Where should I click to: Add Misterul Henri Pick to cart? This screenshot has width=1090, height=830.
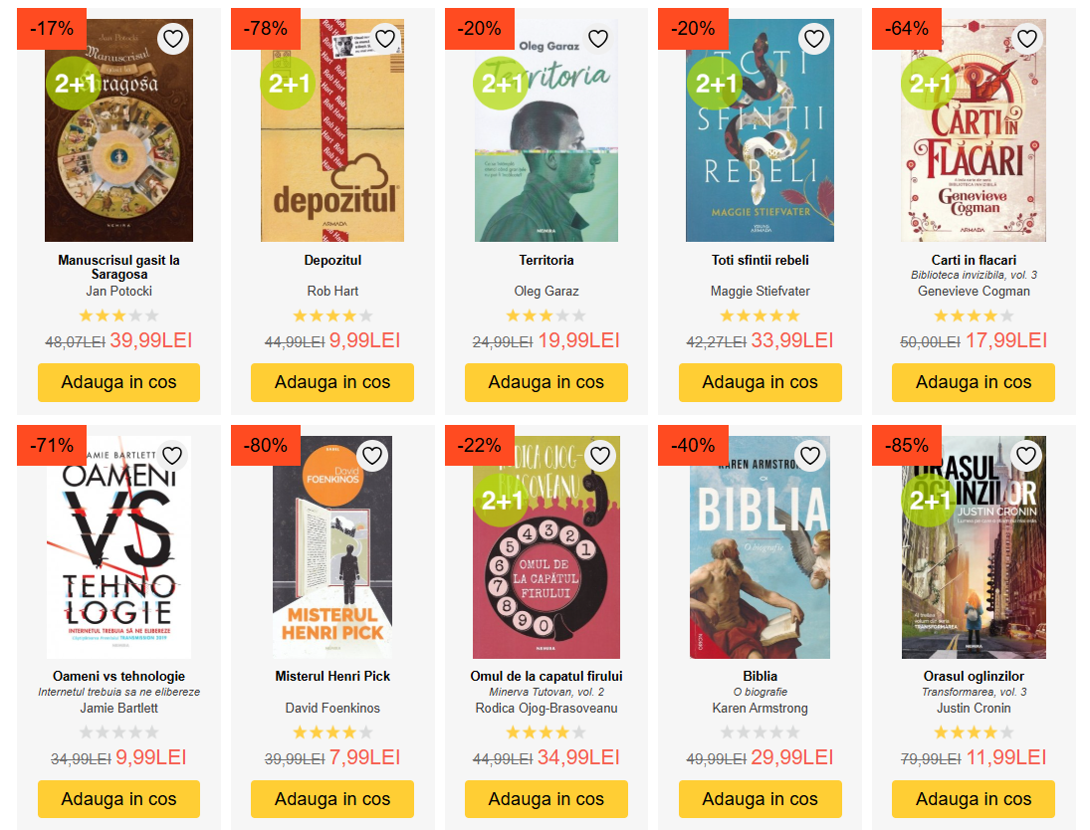click(x=332, y=799)
